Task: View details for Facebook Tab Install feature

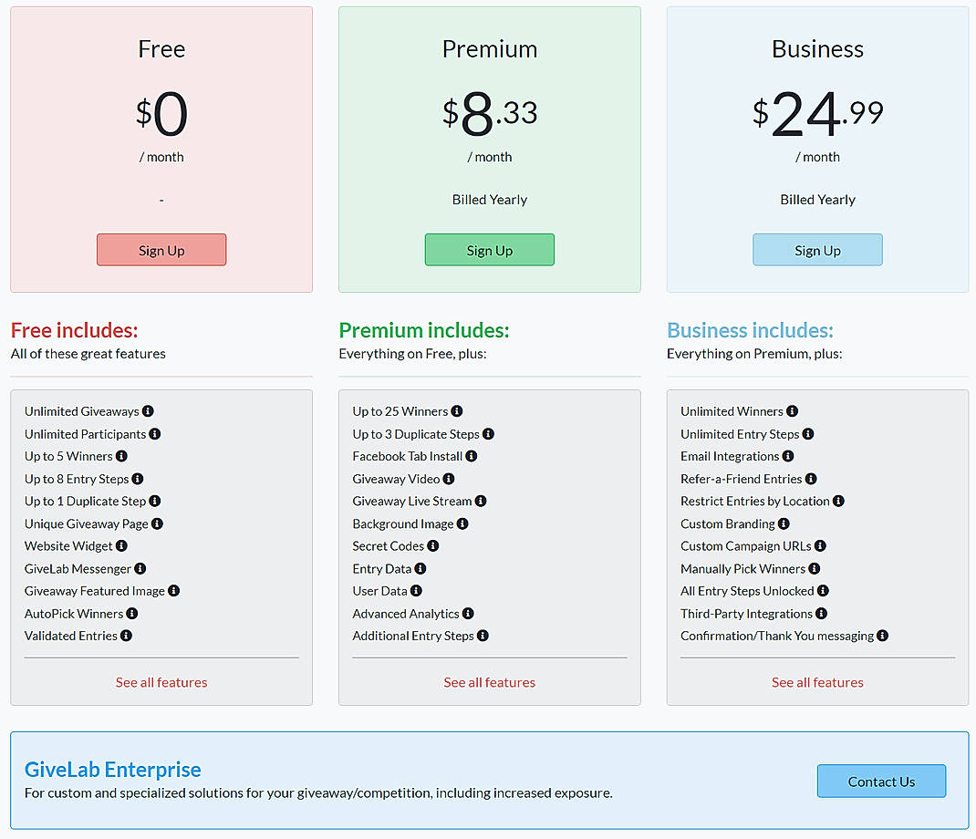Action: pos(471,456)
